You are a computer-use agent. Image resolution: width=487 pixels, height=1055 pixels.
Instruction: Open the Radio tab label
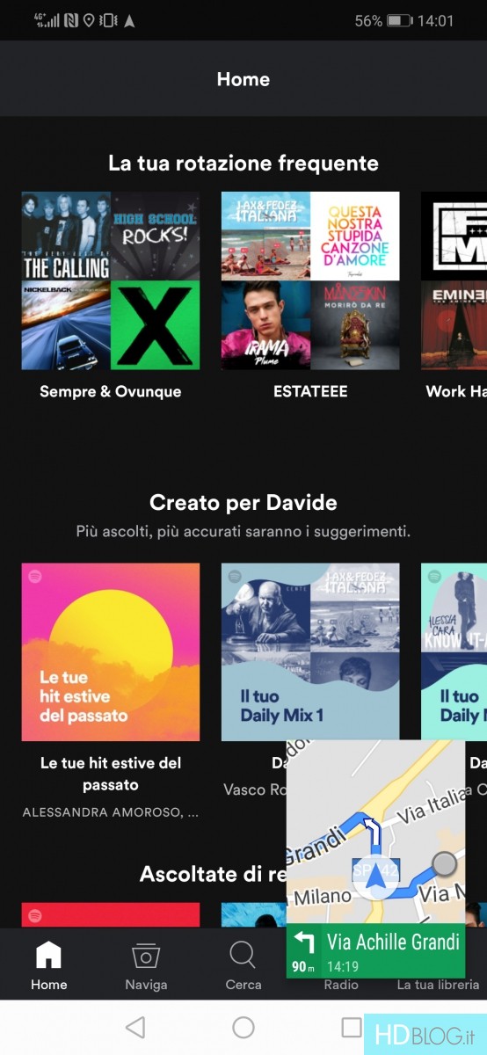(x=340, y=985)
